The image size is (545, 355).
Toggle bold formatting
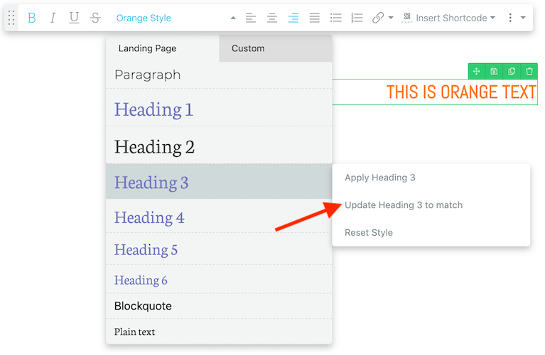click(32, 18)
